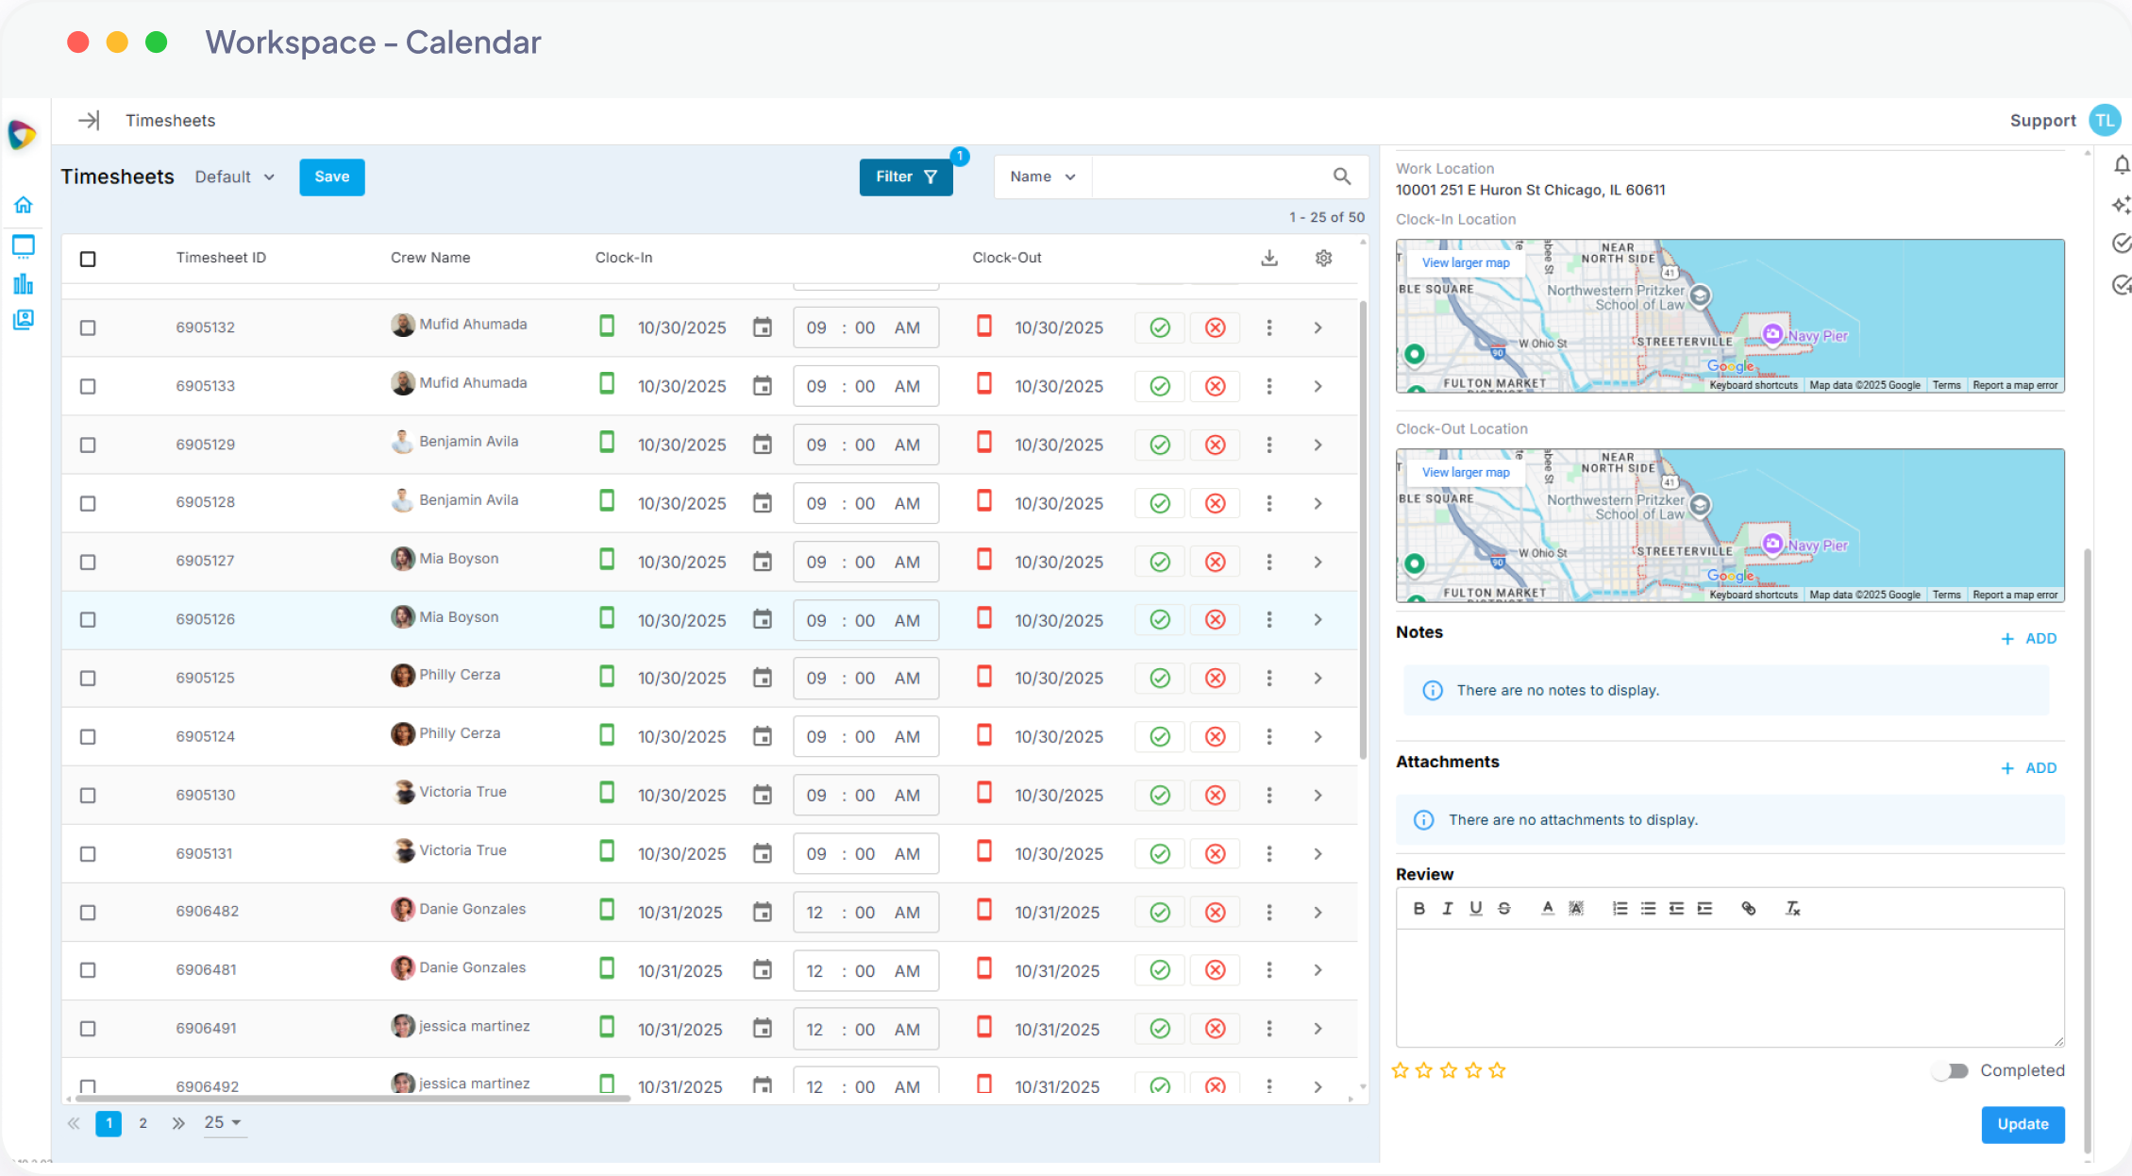Click the Bold formatting icon in Review
Screen dimensions: 2132x1176
[1419, 908]
